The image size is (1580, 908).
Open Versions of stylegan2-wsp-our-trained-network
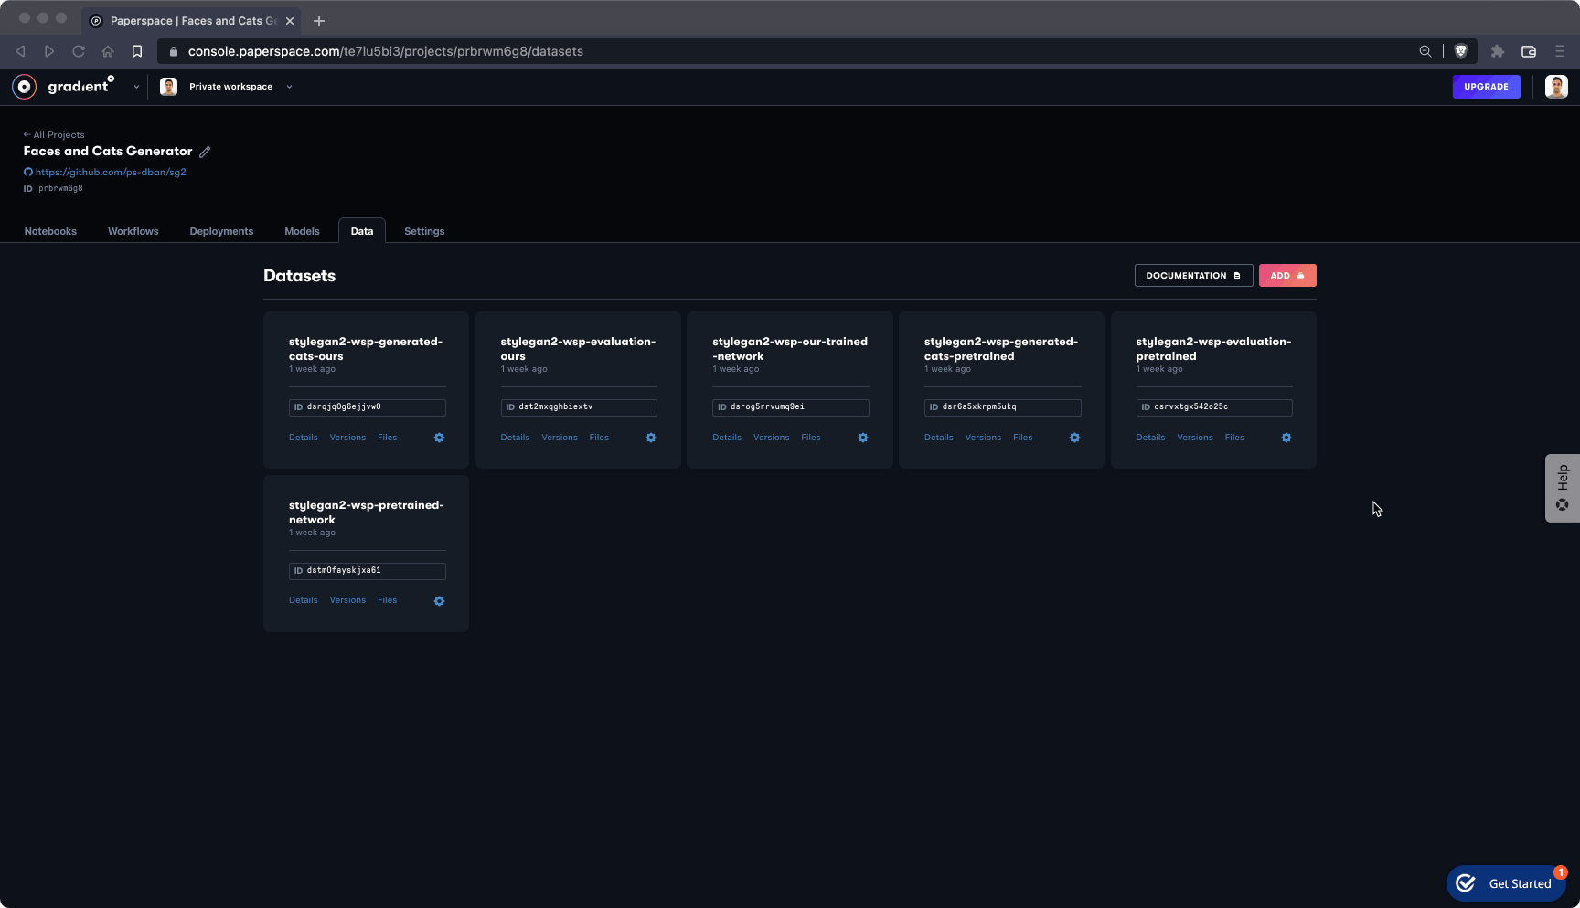click(x=771, y=438)
